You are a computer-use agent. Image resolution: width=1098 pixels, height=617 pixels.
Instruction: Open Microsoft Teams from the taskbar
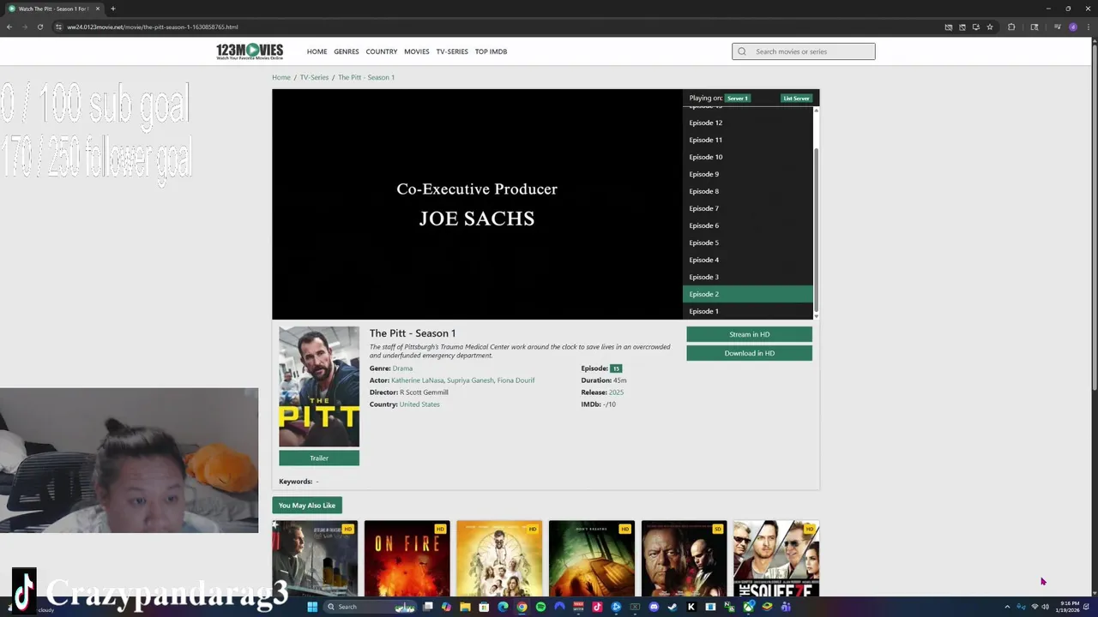(786, 607)
